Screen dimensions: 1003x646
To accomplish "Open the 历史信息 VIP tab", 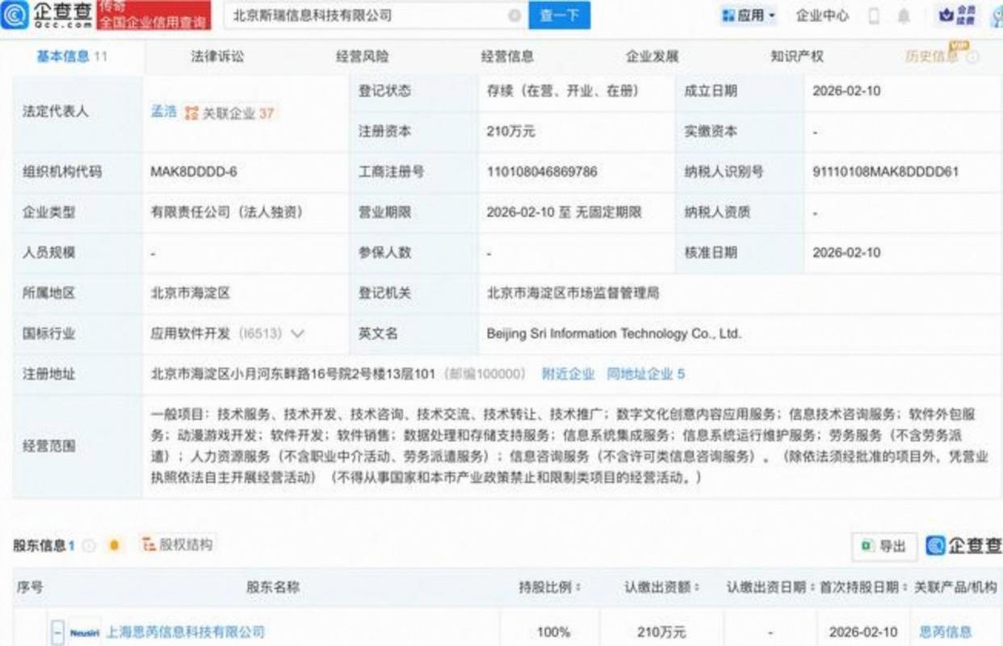I will tap(933, 57).
